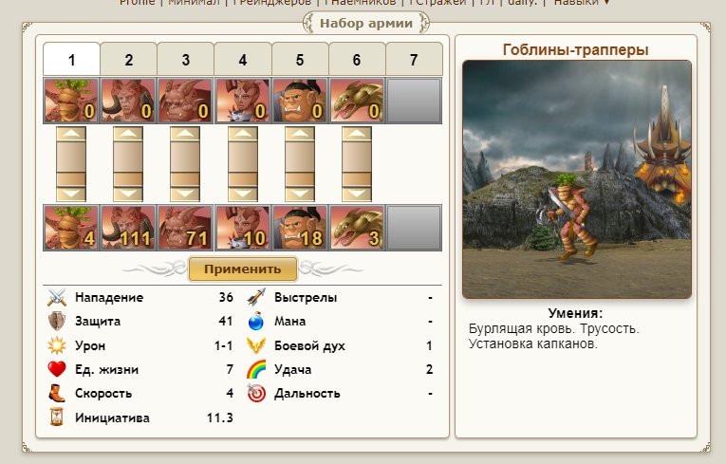Image resolution: width=726 pixels, height=464 pixels.
Task: Switch to army tab 6
Action: pyautogui.click(x=357, y=59)
